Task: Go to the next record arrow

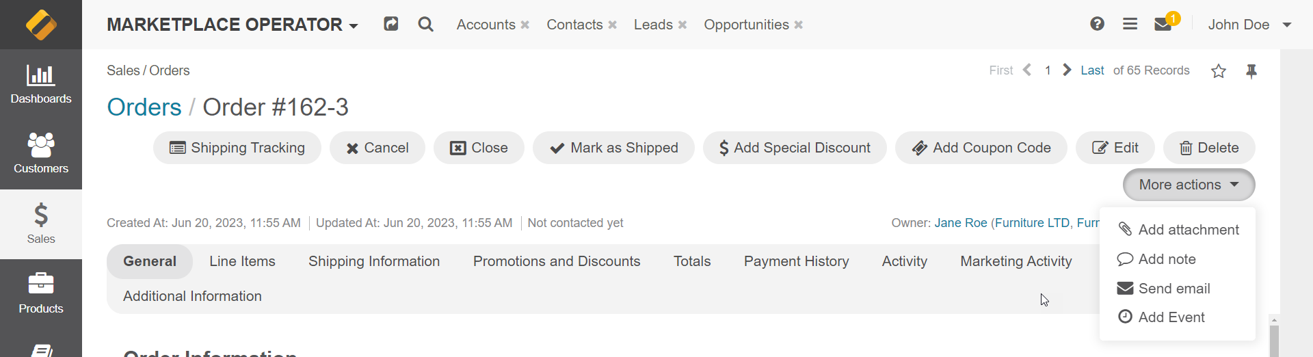Action: click(x=1067, y=70)
